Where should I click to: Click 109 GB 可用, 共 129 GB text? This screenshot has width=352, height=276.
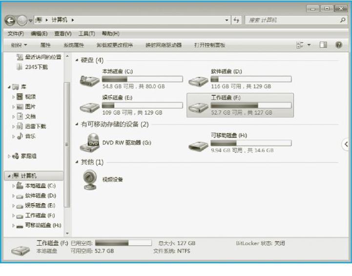coord(132,112)
